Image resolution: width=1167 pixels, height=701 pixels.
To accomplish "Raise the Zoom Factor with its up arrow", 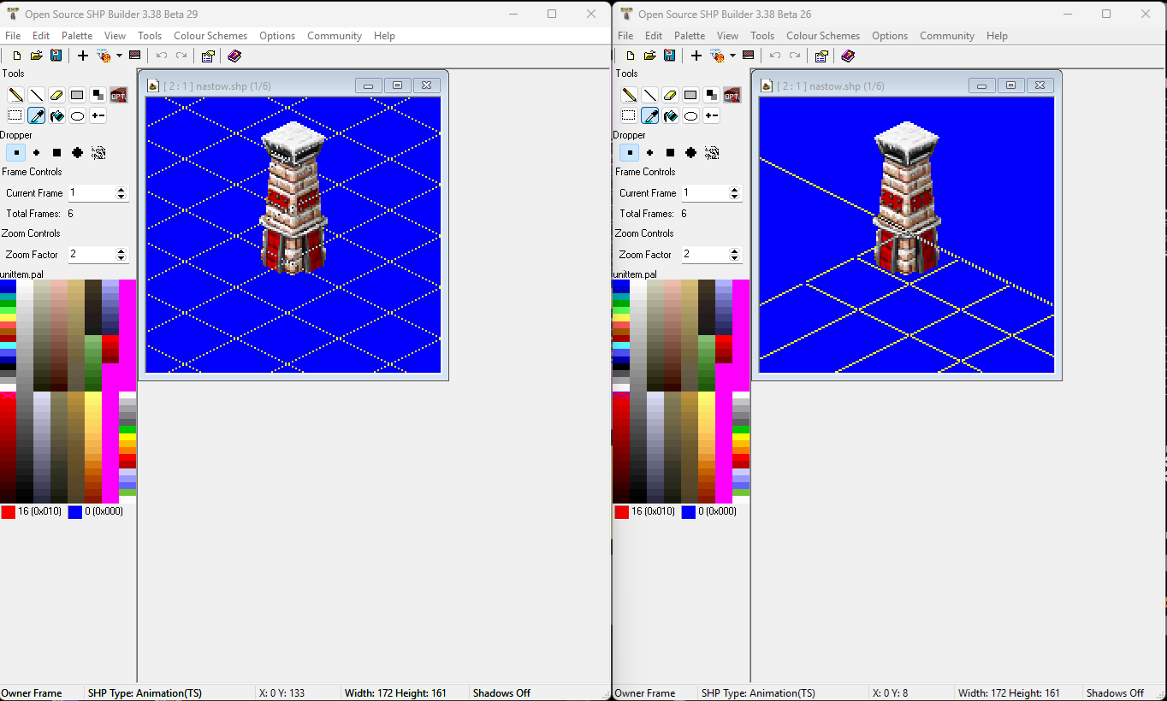I will [121, 250].
